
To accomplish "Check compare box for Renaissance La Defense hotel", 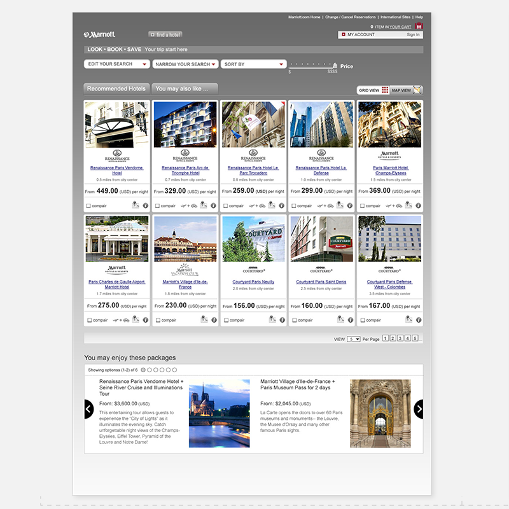I will click(x=294, y=206).
